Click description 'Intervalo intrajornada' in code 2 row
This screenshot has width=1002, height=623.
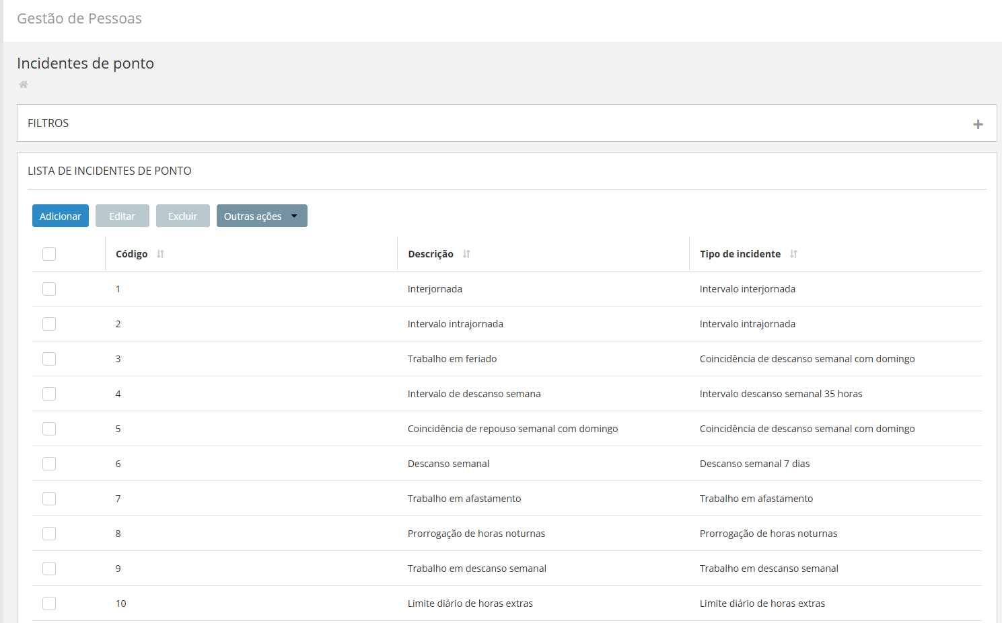[x=456, y=324]
